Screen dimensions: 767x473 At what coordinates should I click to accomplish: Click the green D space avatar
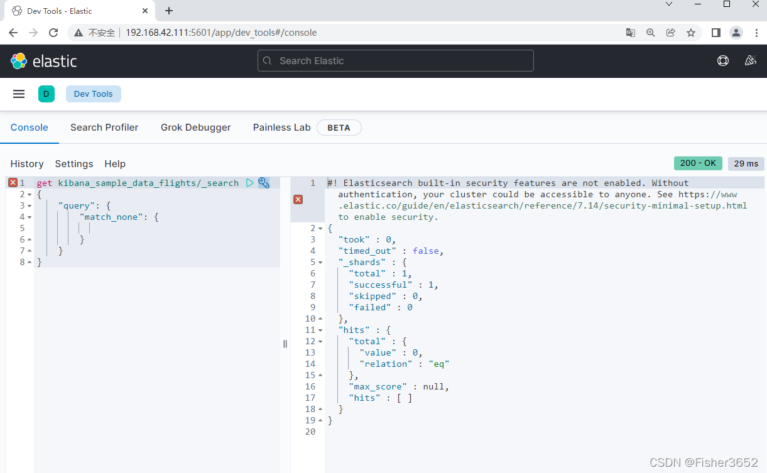[x=46, y=94]
